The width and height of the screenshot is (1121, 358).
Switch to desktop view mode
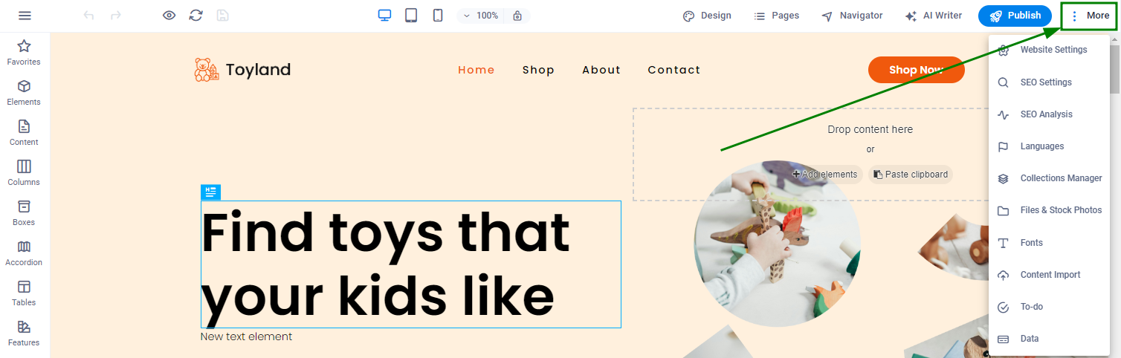[x=384, y=16]
